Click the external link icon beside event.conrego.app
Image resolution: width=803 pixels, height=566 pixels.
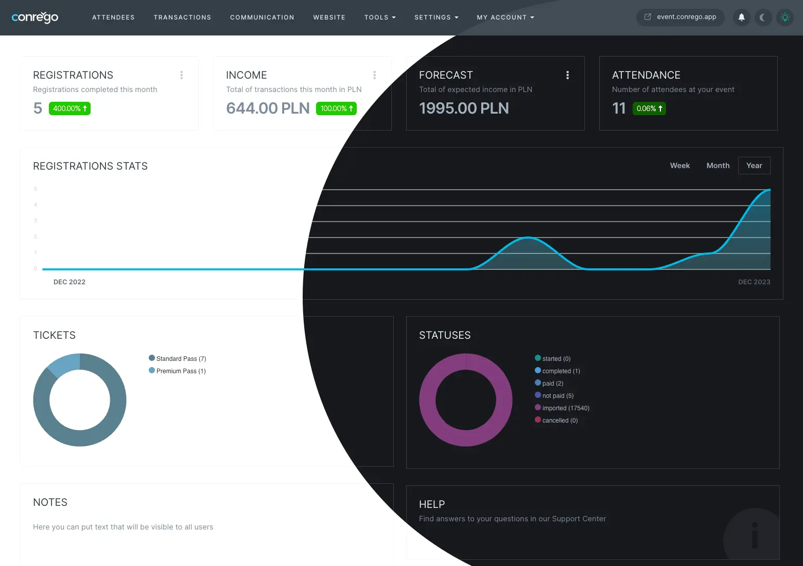pyautogui.click(x=648, y=17)
